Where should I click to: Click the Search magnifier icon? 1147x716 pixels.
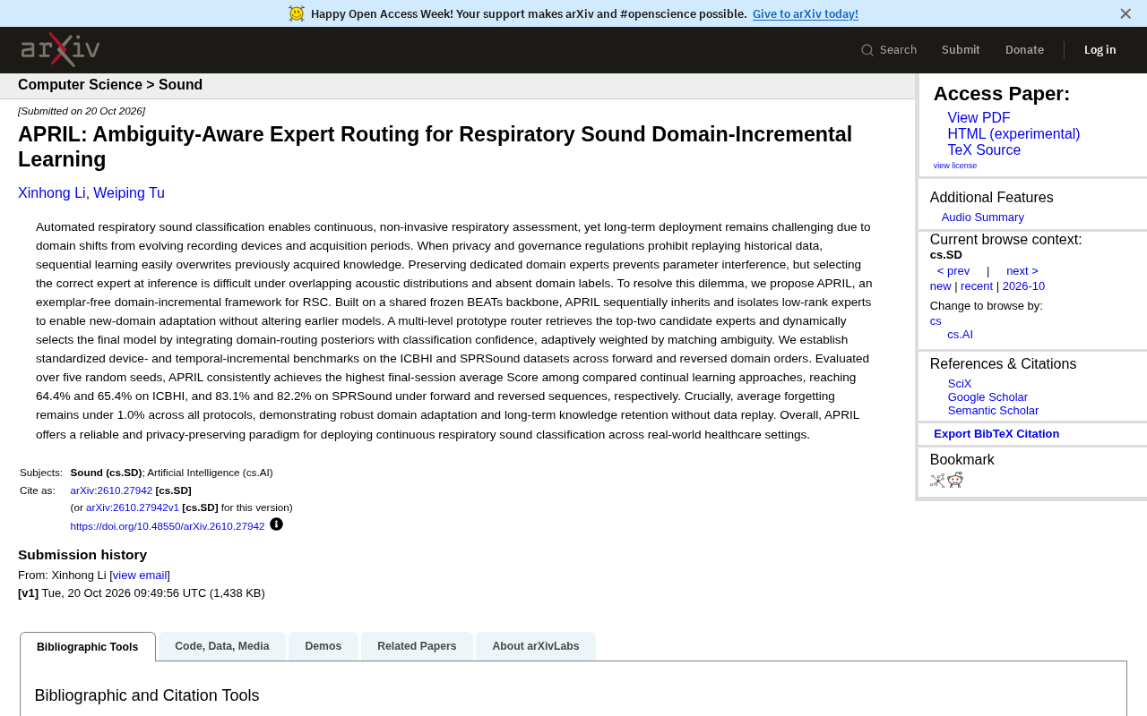coord(867,50)
